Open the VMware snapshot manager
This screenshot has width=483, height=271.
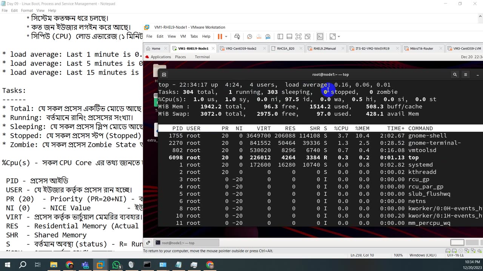[268, 37]
